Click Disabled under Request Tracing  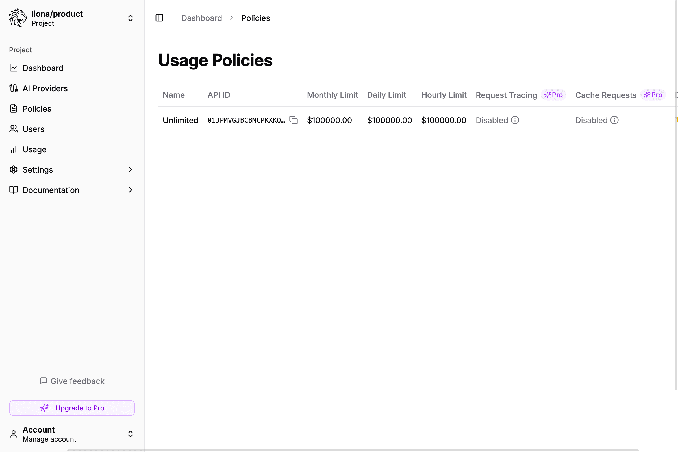pyautogui.click(x=492, y=120)
